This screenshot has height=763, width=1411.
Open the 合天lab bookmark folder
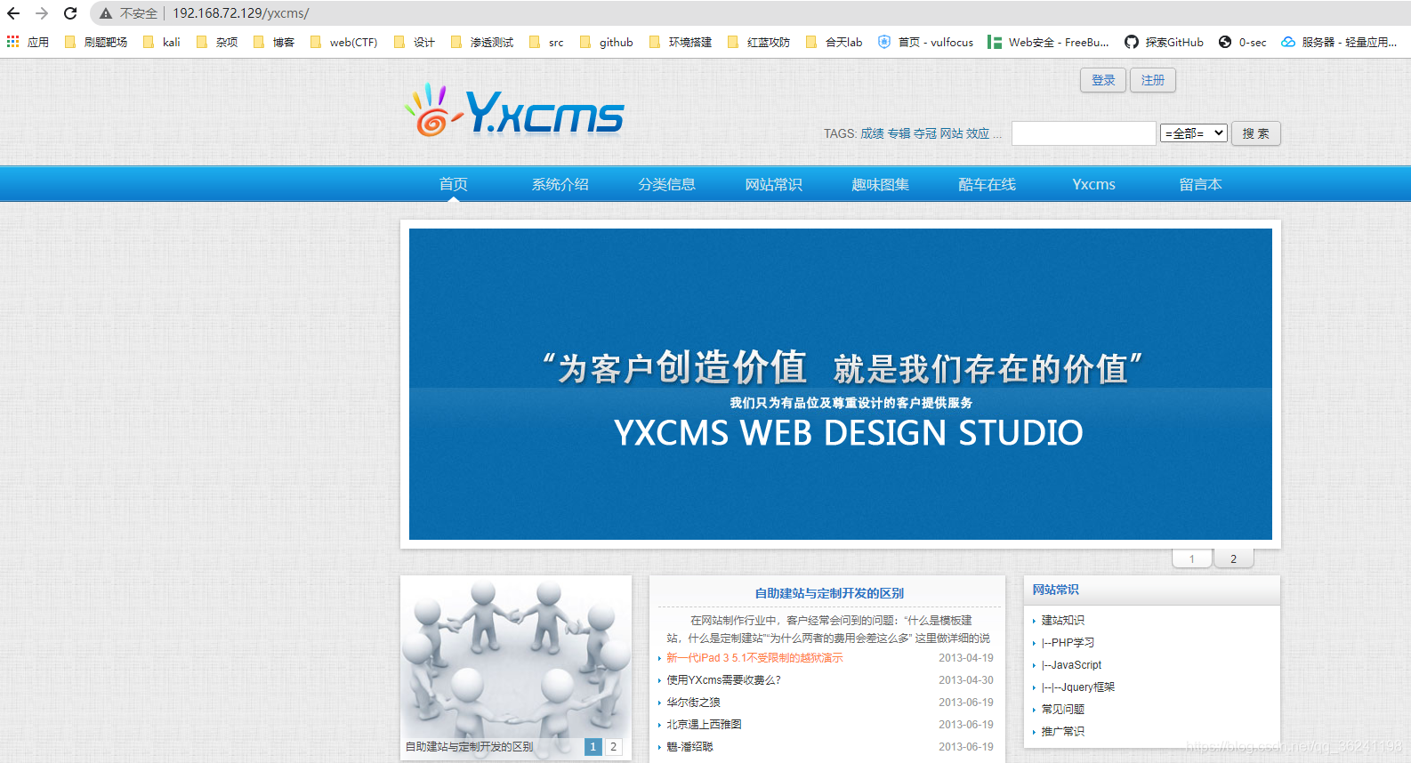coord(834,42)
